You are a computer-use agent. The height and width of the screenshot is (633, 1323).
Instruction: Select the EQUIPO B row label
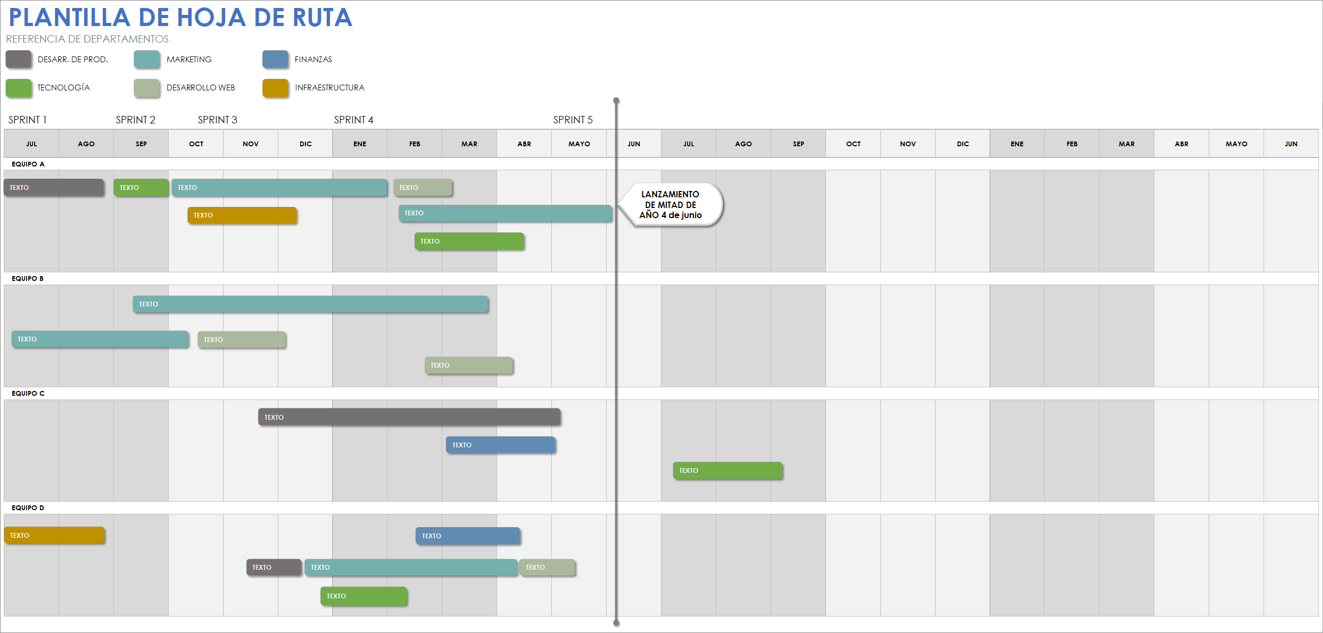pyautogui.click(x=28, y=278)
